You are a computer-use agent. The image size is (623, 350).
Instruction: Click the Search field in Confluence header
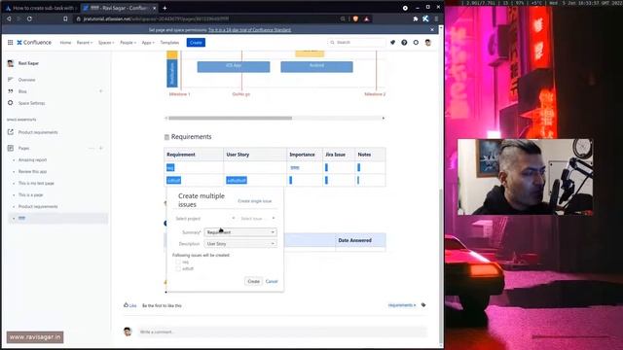coord(357,43)
